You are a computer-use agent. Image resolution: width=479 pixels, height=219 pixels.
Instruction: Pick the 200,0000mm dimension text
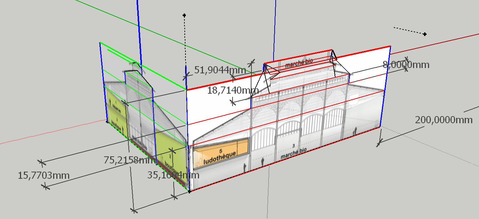point(444,120)
